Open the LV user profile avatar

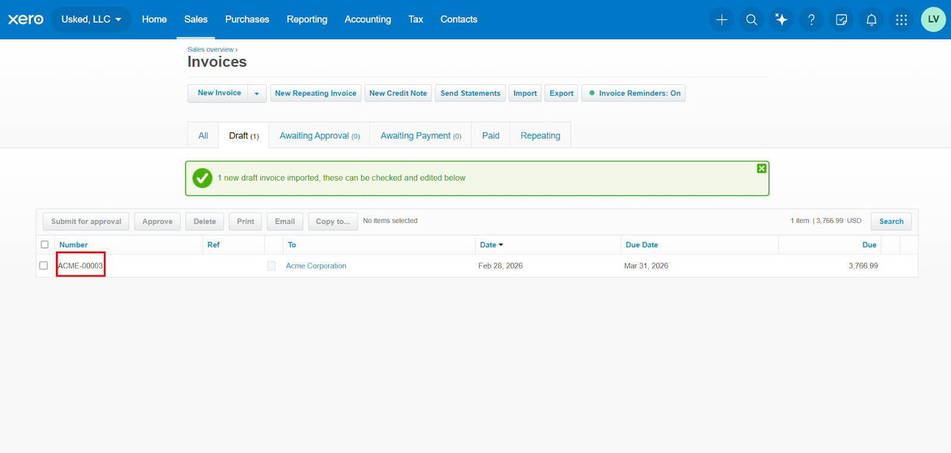pyautogui.click(x=933, y=20)
